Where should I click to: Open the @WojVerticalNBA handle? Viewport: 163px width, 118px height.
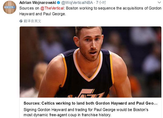click(77, 3)
